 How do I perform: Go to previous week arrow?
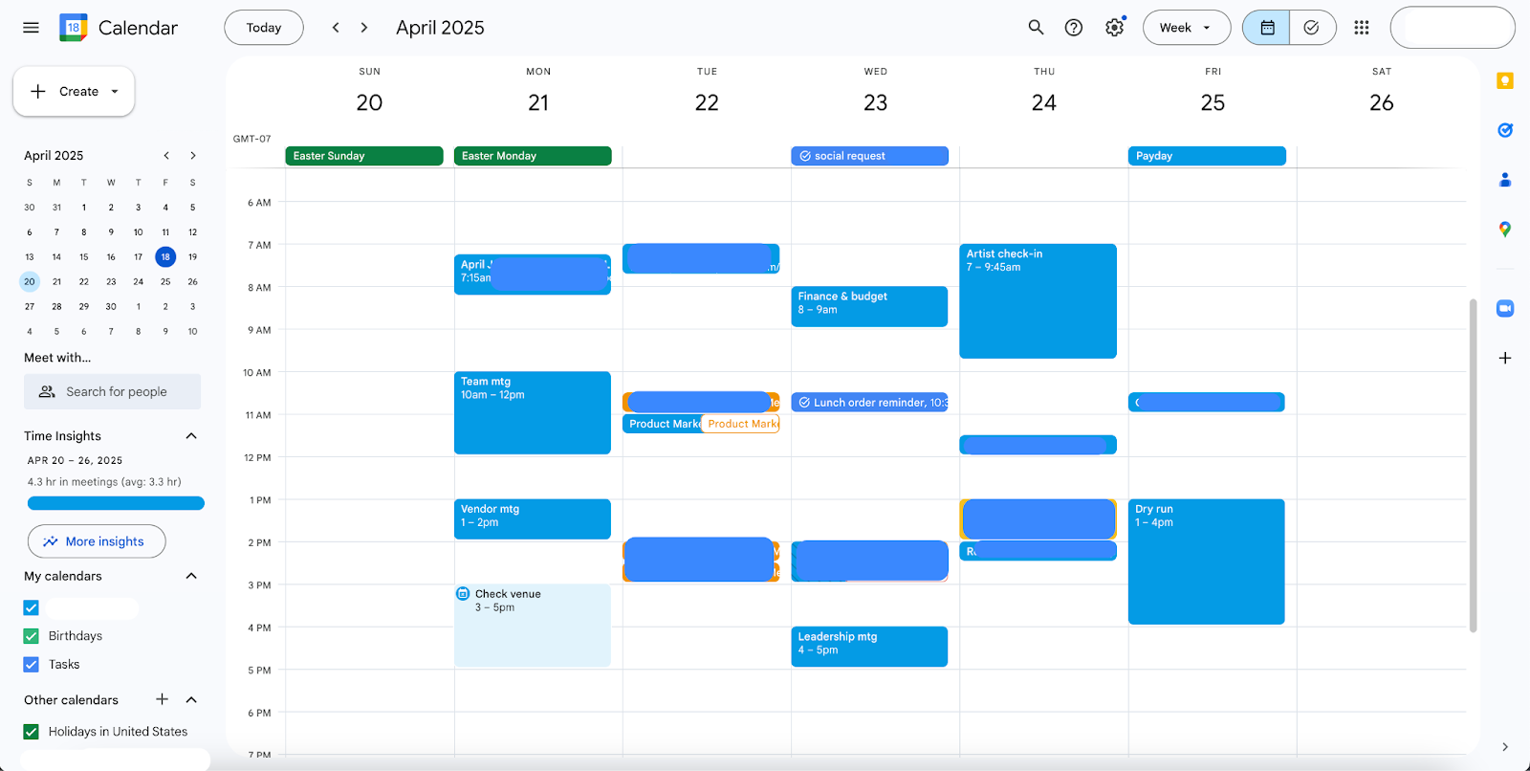tap(336, 28)
